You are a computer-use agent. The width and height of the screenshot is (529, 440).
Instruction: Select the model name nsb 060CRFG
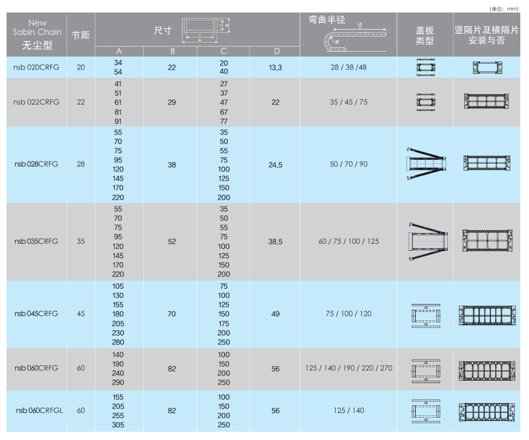point(36,368)
